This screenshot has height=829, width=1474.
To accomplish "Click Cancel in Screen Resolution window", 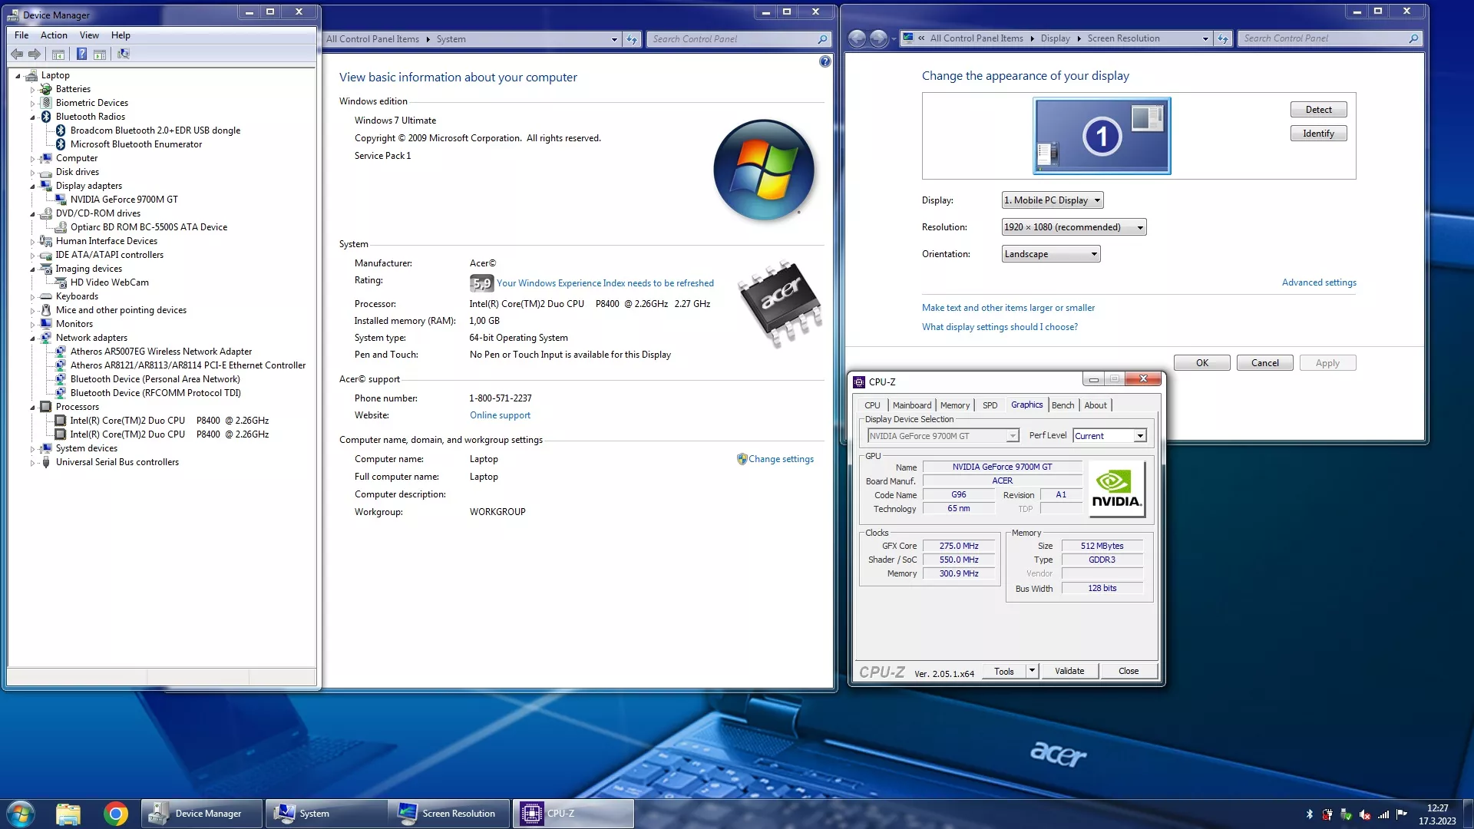I will tap(1264, 363).
